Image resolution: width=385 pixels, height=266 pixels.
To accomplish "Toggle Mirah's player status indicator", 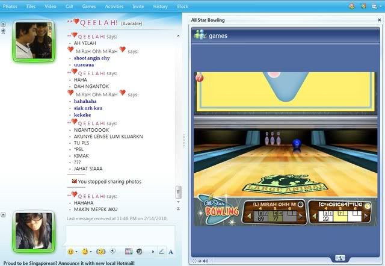I will click(x=301, y=205).
